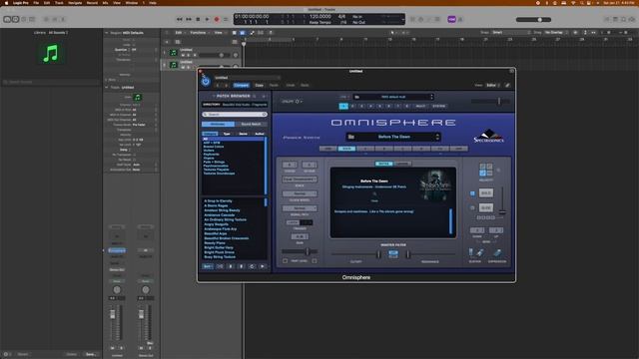
Task: Open the File menu
Action: click(x=36, y=2)
